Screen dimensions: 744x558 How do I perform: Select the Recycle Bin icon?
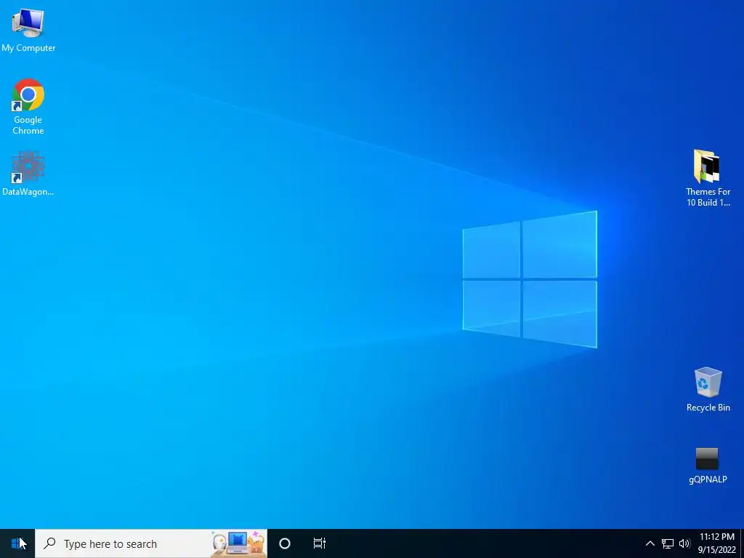point(708,389)
